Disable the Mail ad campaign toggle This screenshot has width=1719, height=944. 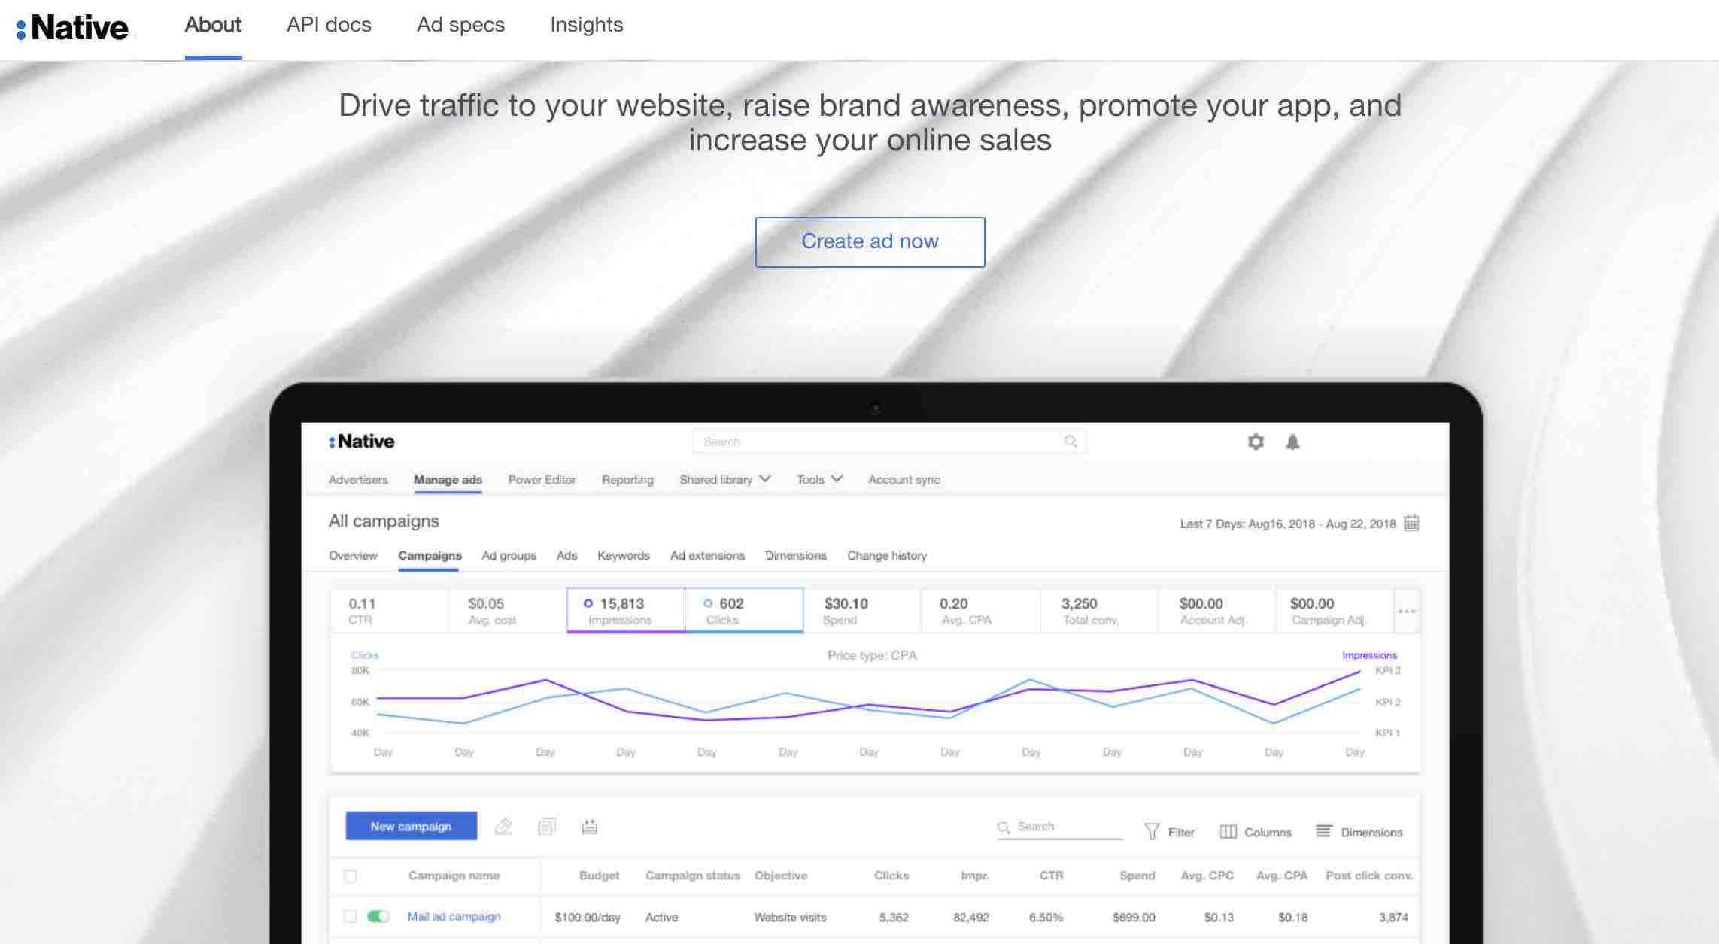pyautogui.click(x=379, y=916)
